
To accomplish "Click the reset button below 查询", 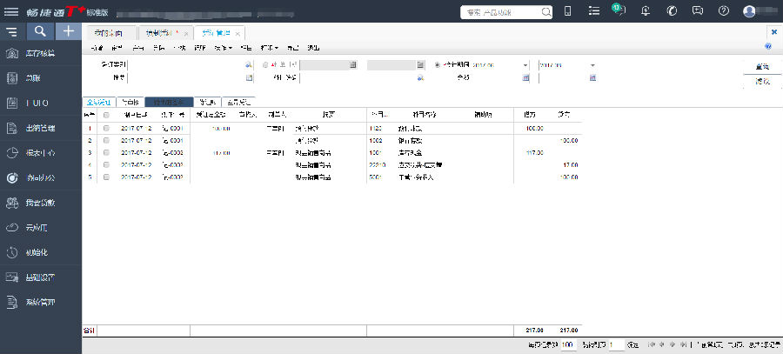I will point(761,80).
